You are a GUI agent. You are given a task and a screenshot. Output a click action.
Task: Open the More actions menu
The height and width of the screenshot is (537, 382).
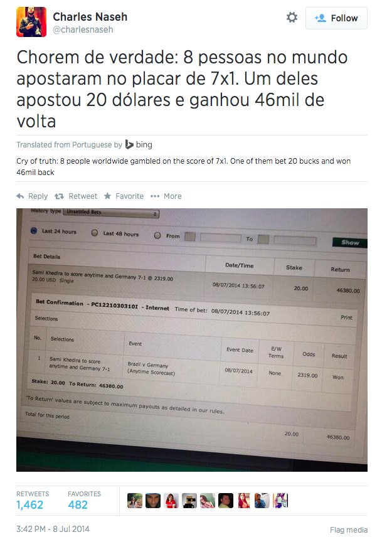[157, 196]
